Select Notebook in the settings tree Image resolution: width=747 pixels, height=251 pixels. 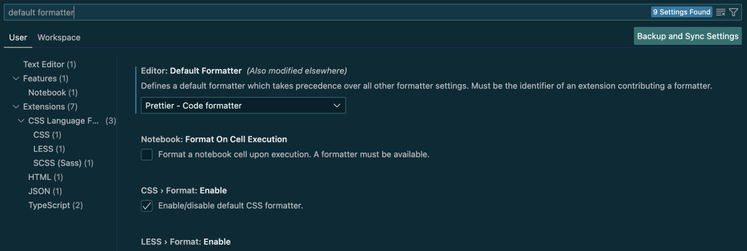(53, 92)
